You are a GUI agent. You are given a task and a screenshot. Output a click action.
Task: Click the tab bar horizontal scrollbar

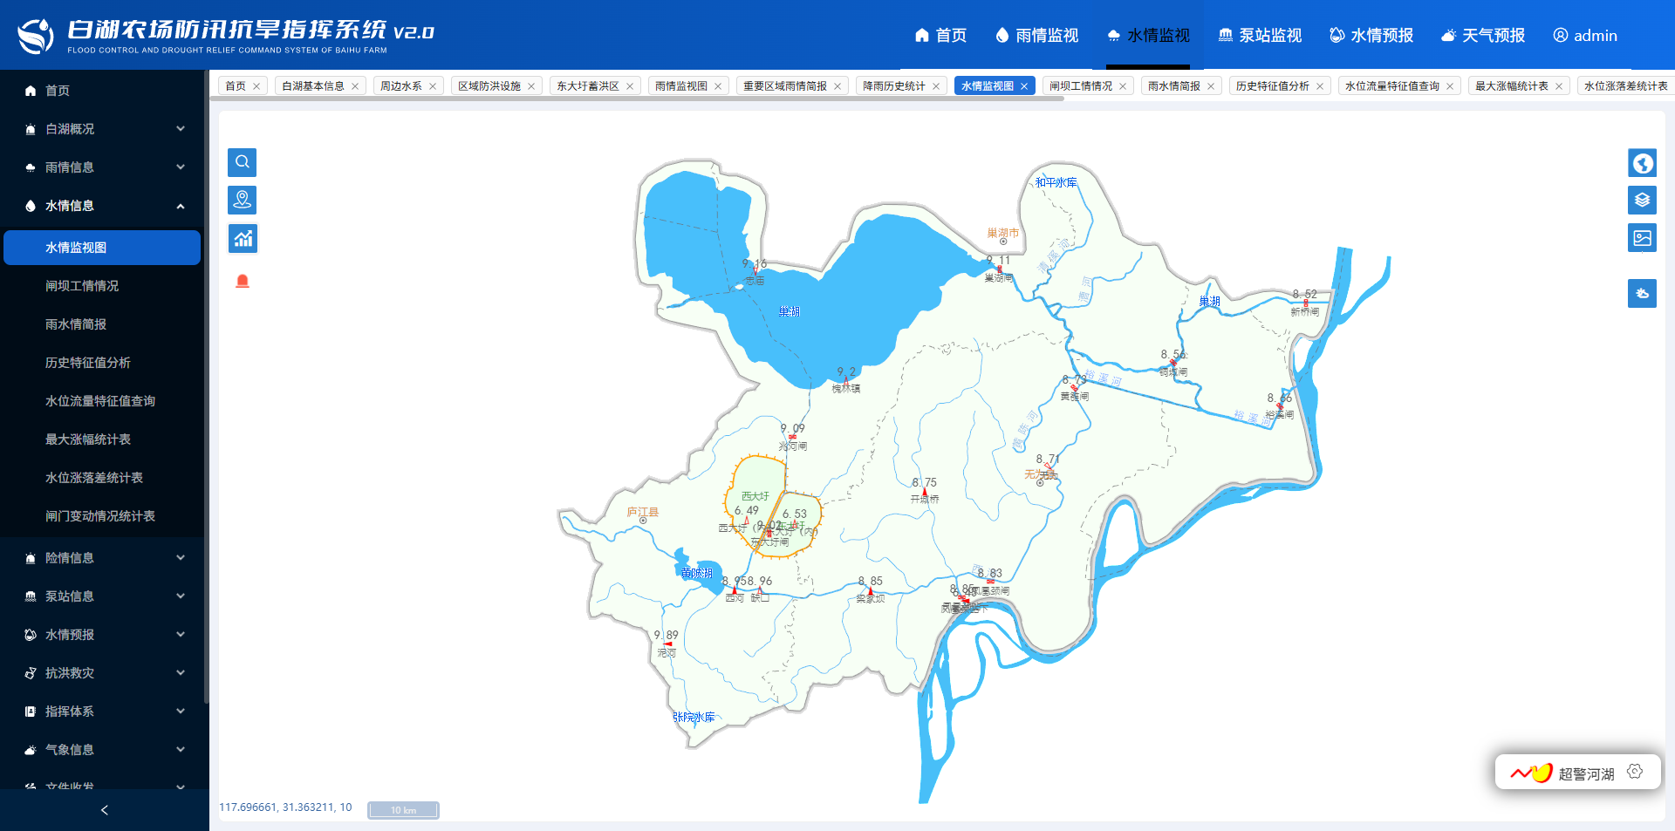pyautogui.click(x=637, y=99)
